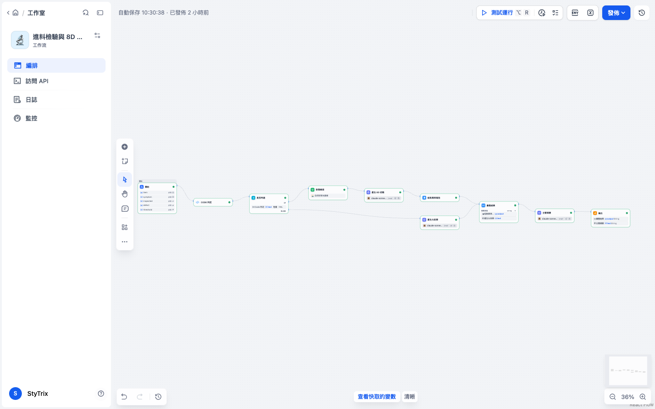Screen dimensions: 655x409
Task: Open version history clock icon top right
Action: point(642,13)
